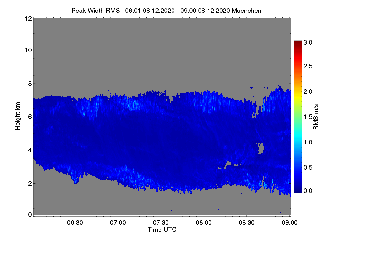Screen dimensions: 382x255
Task: Click the 08:00 time axis tick label
Action: click(204, 223)
